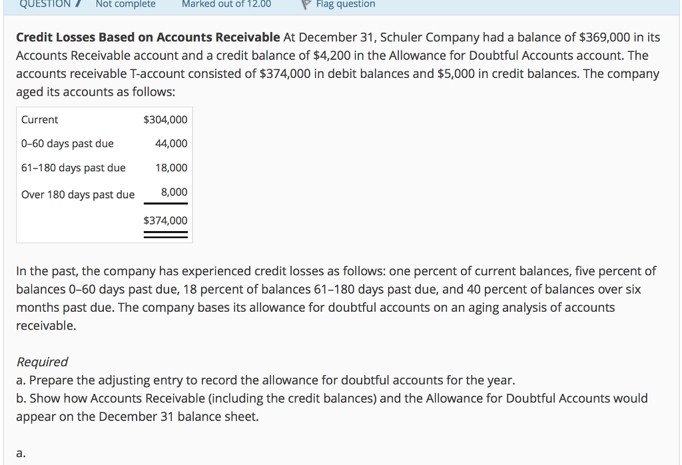Click the $304,000 value in the table
This screenshot has height=465, width=682.
(165, 120)
